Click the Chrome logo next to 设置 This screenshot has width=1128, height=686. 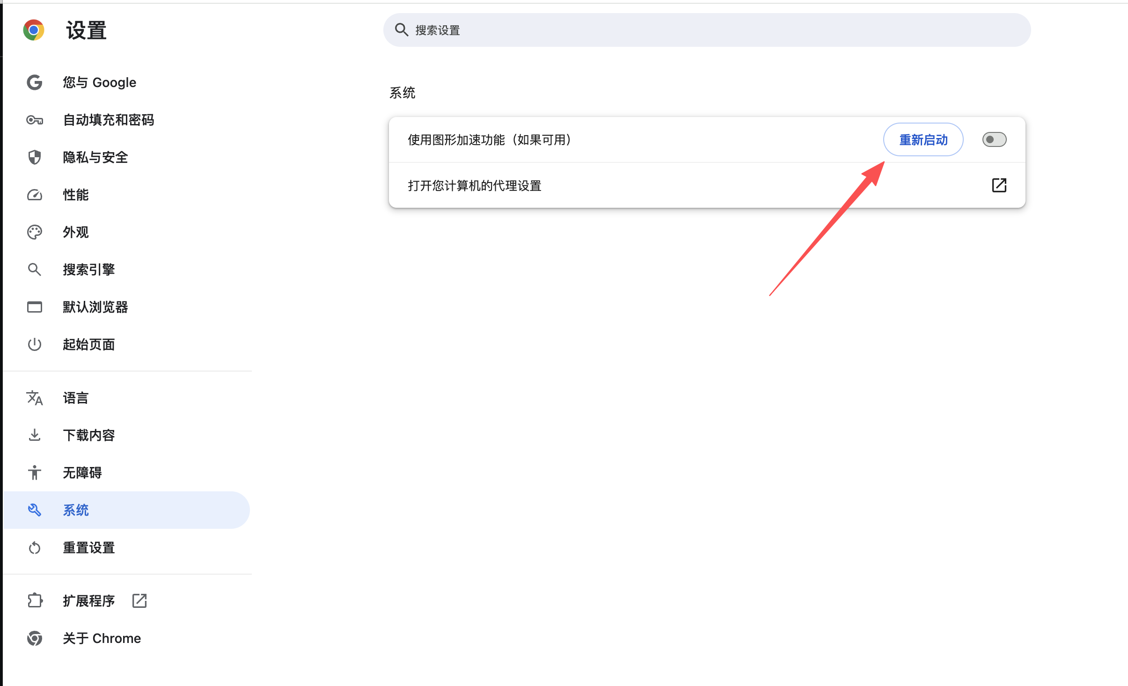tap(34, 30)
